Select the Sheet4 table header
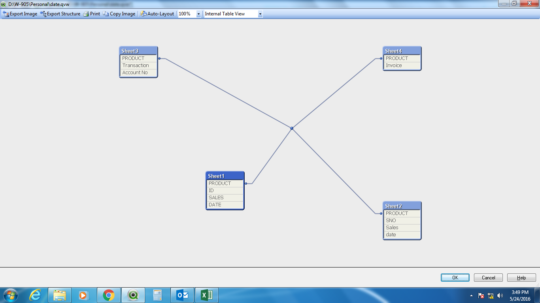Screen dimensions: 540x303 tap(402, 51)
